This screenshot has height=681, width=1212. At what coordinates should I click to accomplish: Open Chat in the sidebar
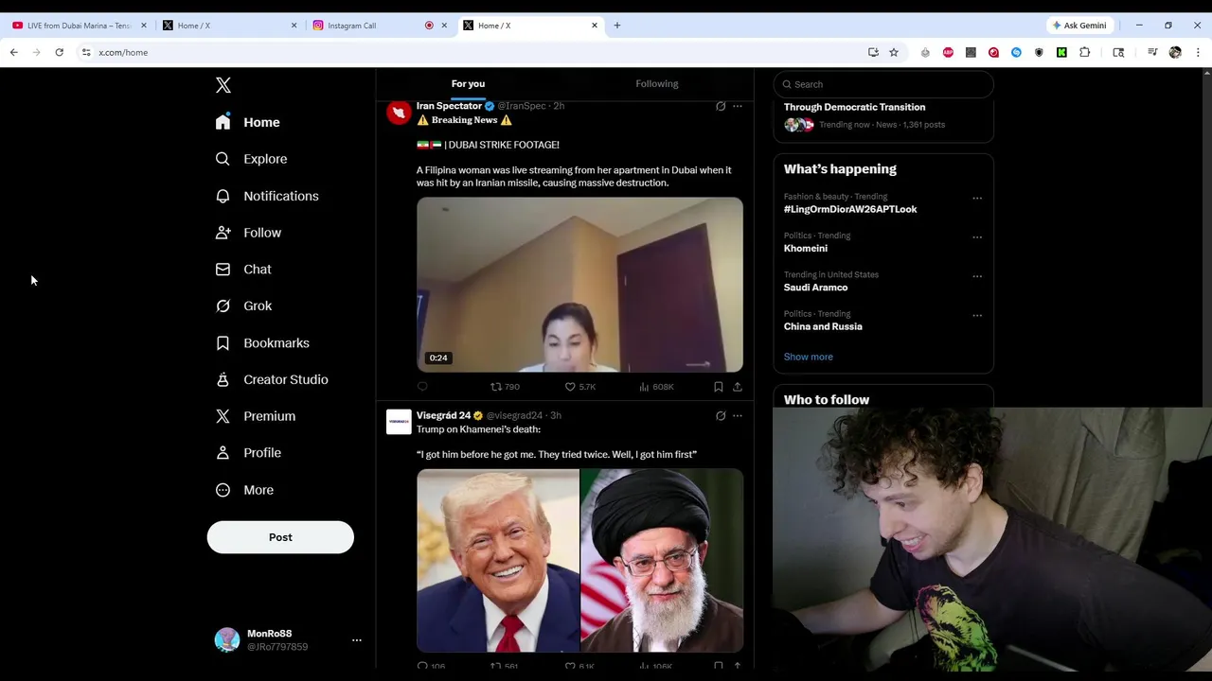(x=243, y=270)
